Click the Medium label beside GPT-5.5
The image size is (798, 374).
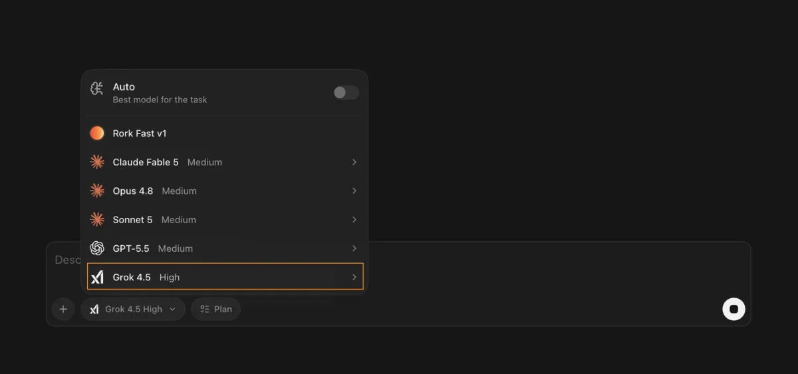(175, 248)
